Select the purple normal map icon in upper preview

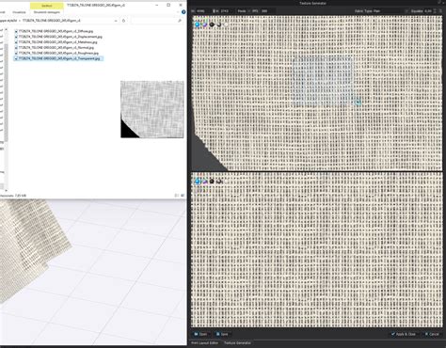pyautogui.click(x=204, y=24)
